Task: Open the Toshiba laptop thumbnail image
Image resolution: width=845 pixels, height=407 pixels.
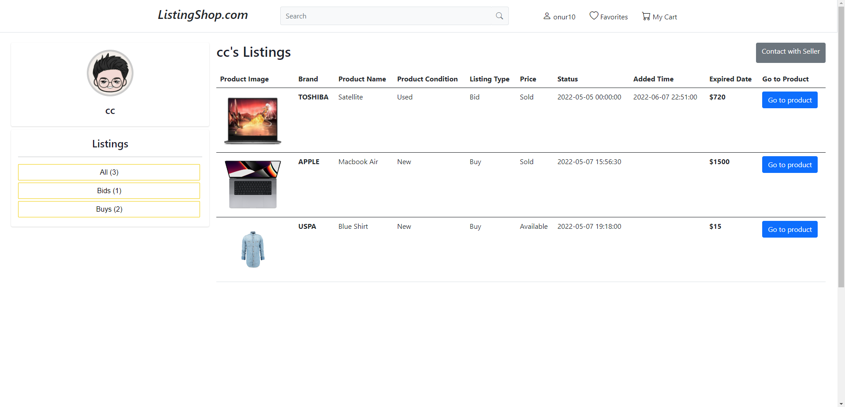Action: [x=252, y=121]
